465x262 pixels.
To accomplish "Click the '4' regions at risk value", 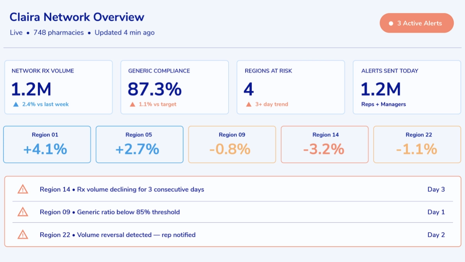I will pyautogui.click(x=249, y=89).
